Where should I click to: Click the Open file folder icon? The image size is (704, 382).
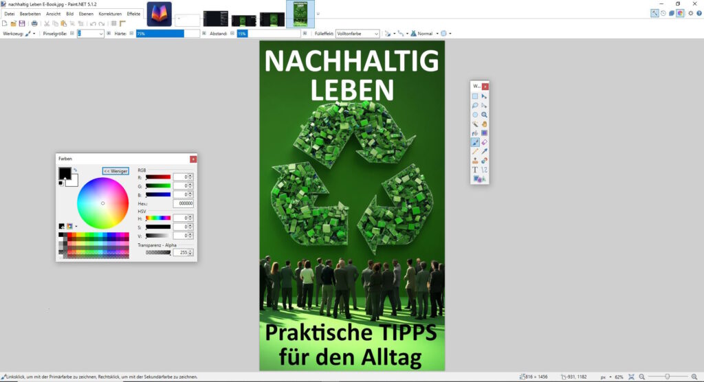14,23
